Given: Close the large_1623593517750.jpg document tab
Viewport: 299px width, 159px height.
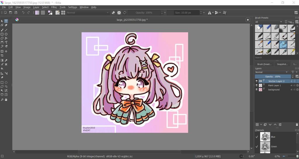Looking at the screenshot, I should (248, 20).
